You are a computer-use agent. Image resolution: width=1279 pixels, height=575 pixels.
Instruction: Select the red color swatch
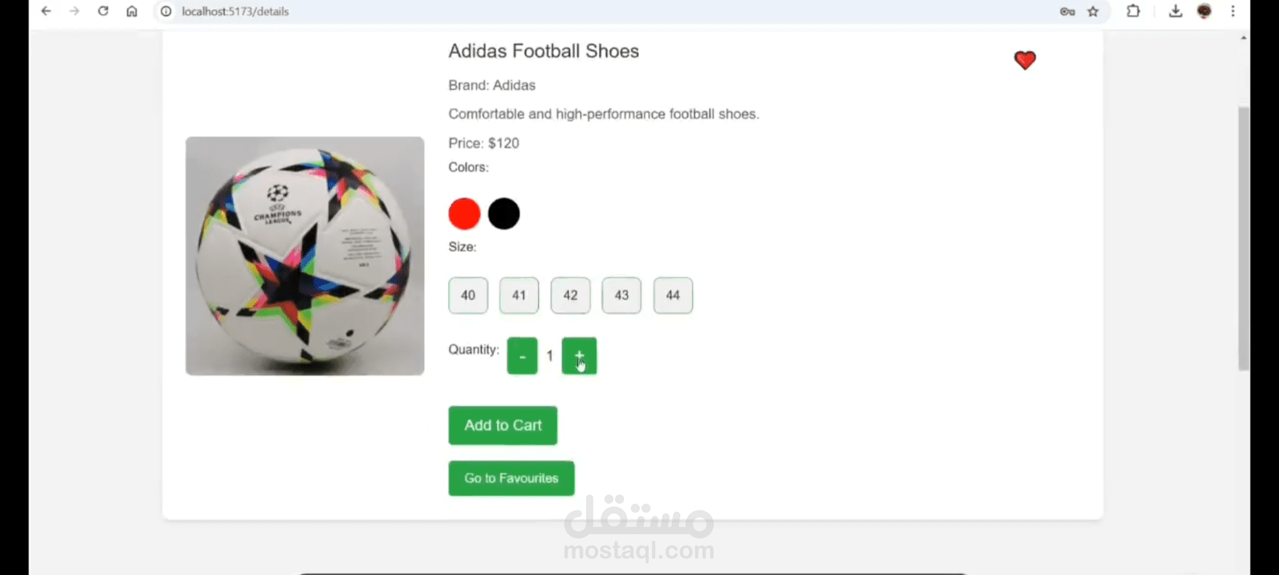point(464,214)
